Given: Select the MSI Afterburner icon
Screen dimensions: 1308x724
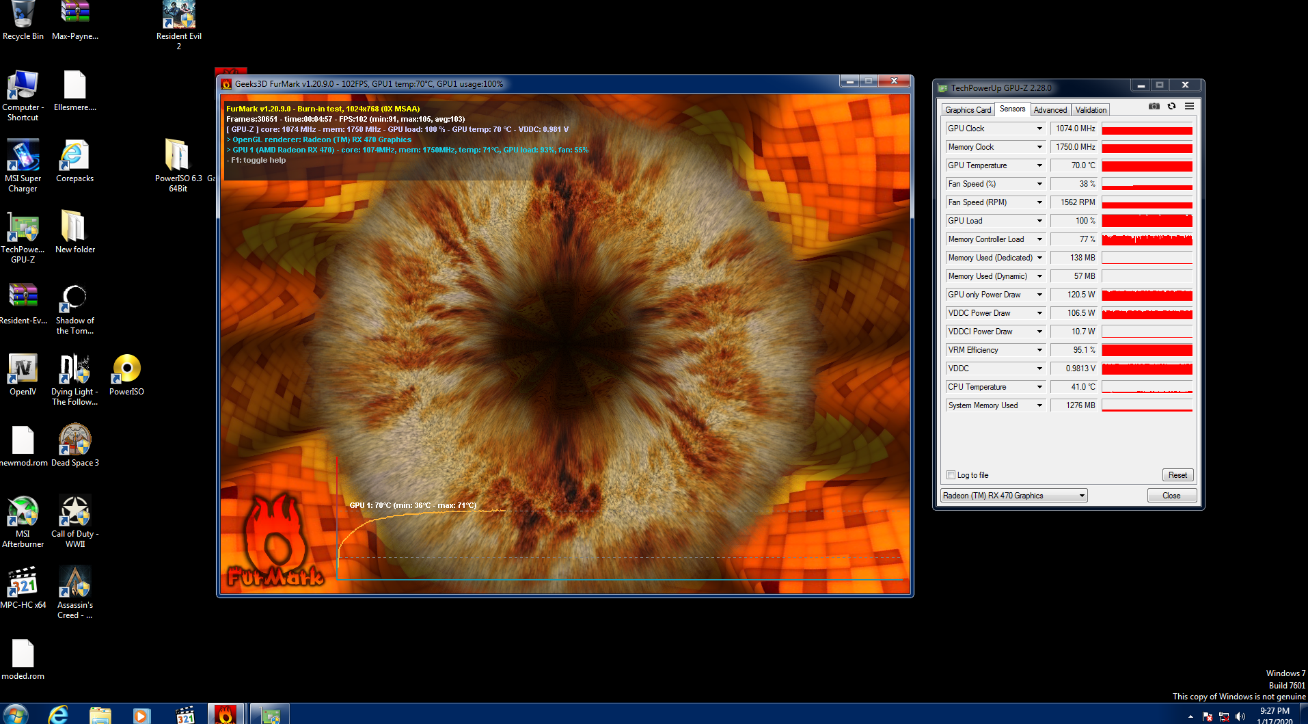Looking at the screenshot, I should click(23, 522).
